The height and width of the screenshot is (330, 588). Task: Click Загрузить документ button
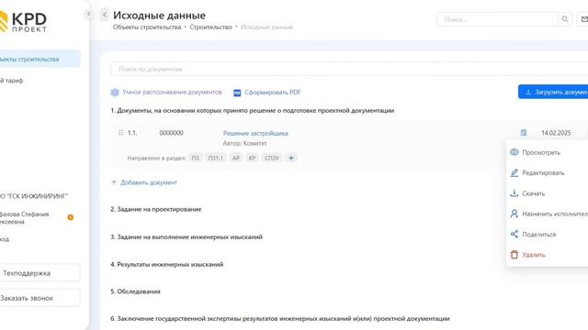click(x=553, y=92)
